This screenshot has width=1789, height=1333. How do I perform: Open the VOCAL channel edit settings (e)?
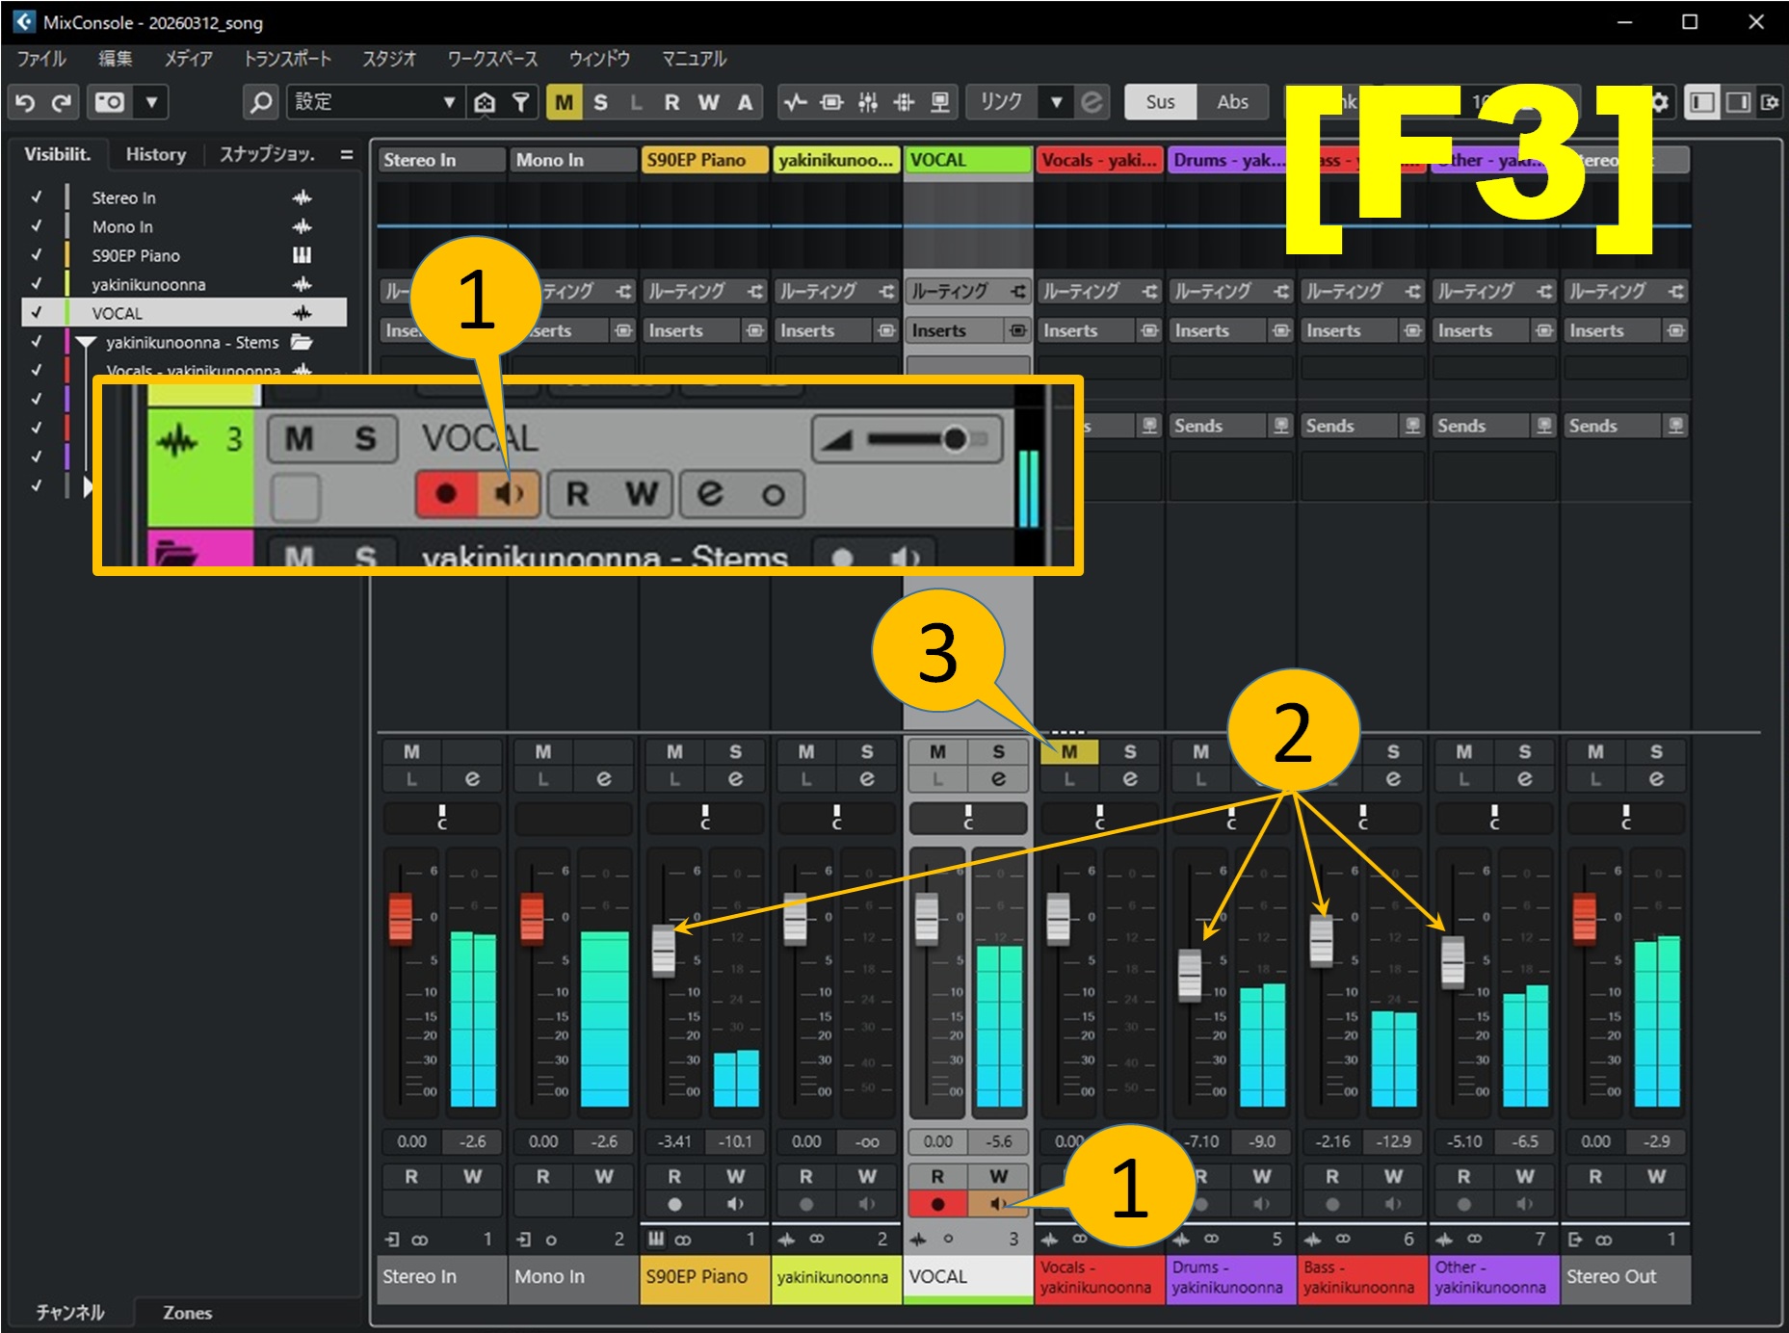pos(998,778)
